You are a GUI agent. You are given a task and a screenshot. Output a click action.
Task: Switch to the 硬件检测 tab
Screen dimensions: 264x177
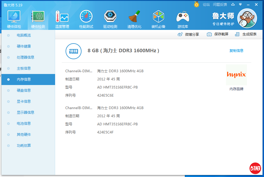(38, 19)
